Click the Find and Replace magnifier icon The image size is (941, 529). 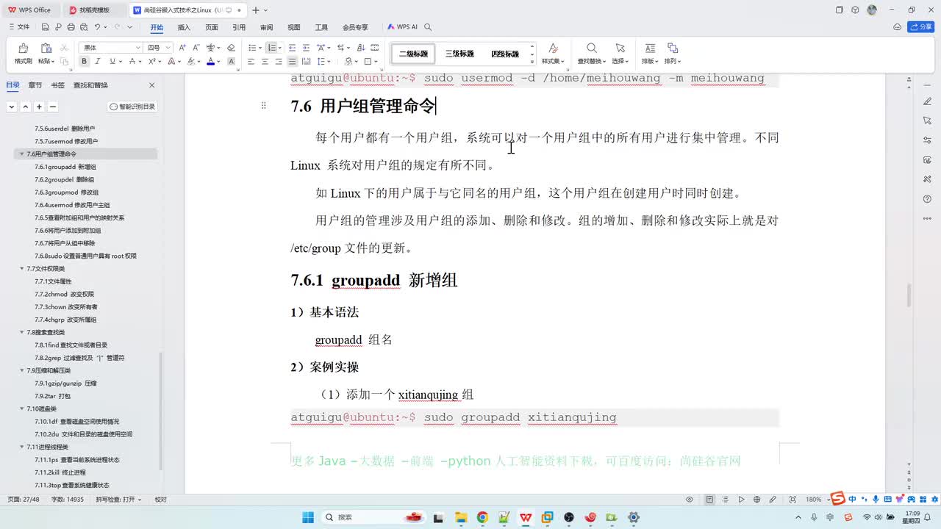point(591,48)
